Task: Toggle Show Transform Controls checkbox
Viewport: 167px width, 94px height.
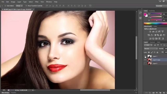Action: [26, 6]
